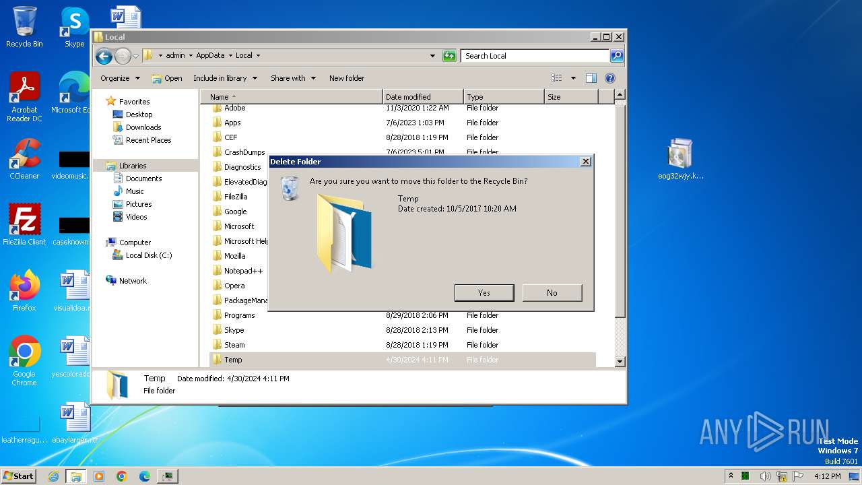The height and width of the screenshot is (485, 862).
Task: Expand Include in library dropdown
Action: coord(225,78)
